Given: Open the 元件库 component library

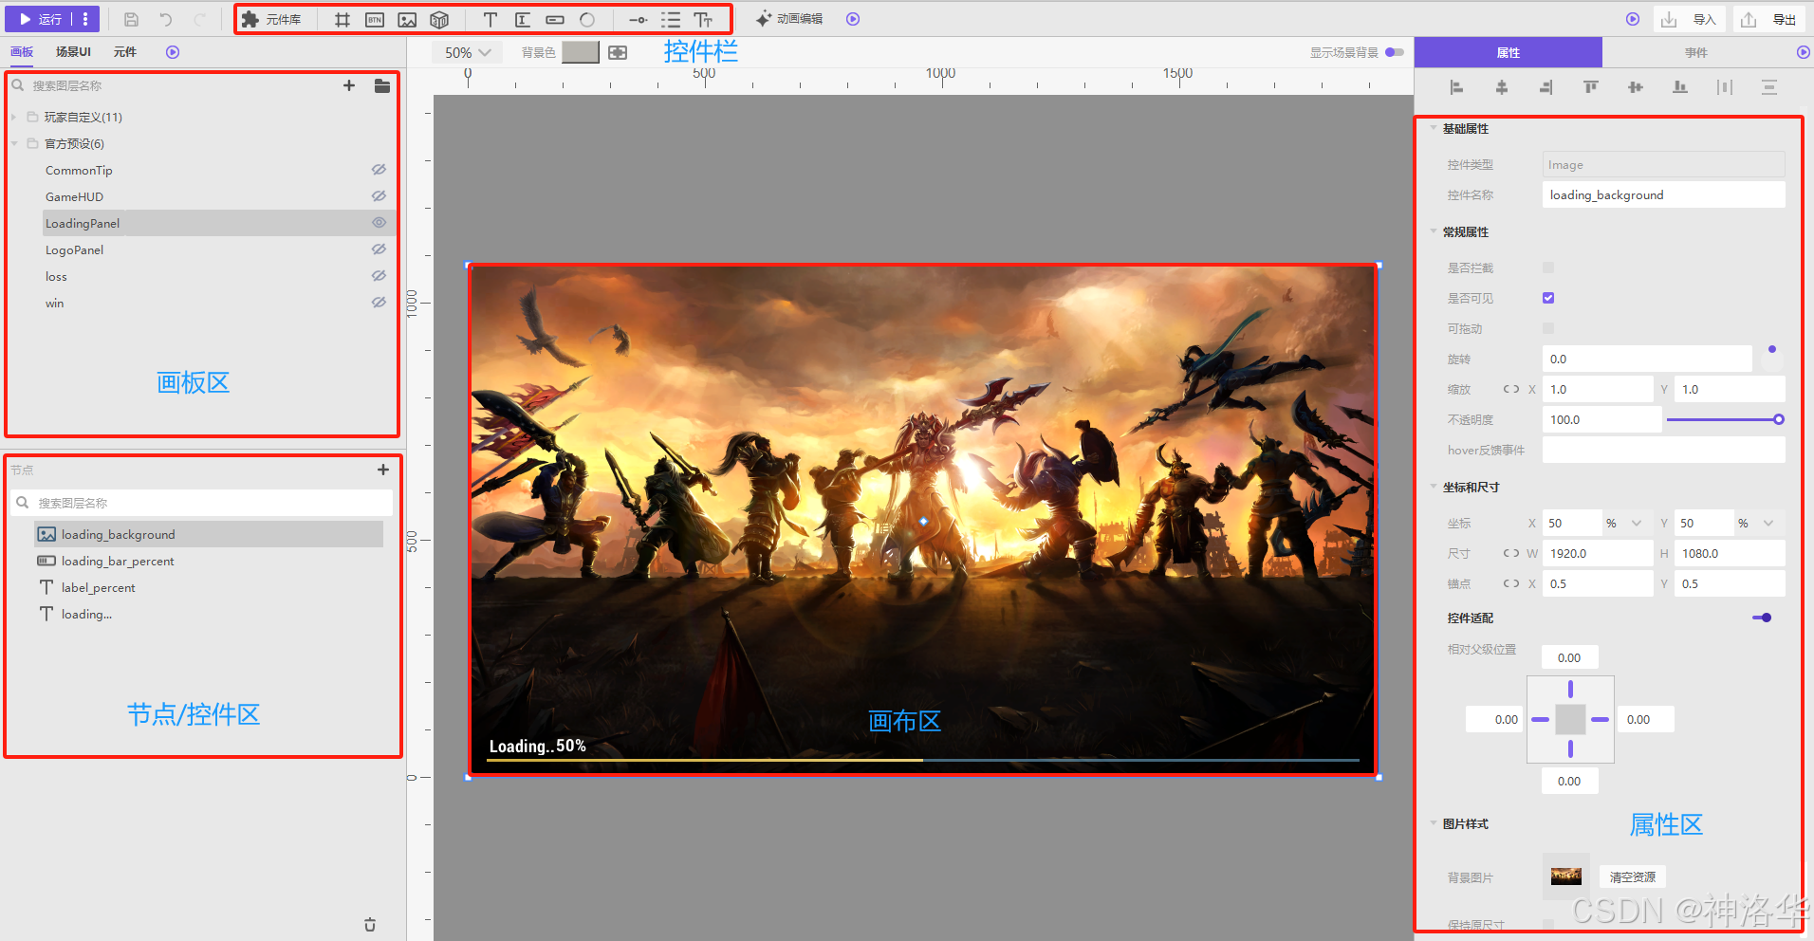Looking at the screenshot, I should pos(271,19).
